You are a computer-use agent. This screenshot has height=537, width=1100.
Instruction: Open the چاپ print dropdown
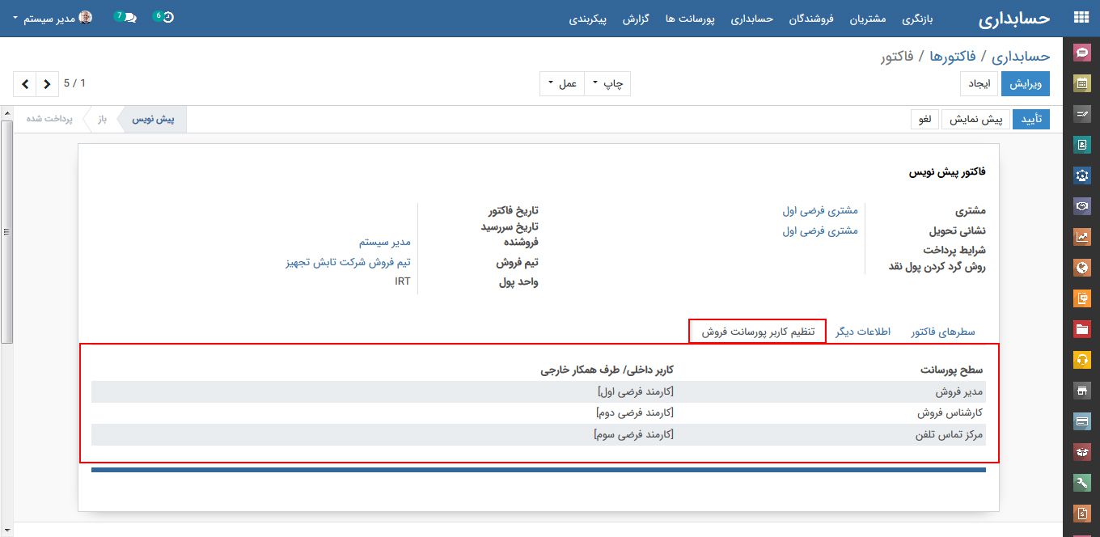pyautogui.click(x=607, y=83)
